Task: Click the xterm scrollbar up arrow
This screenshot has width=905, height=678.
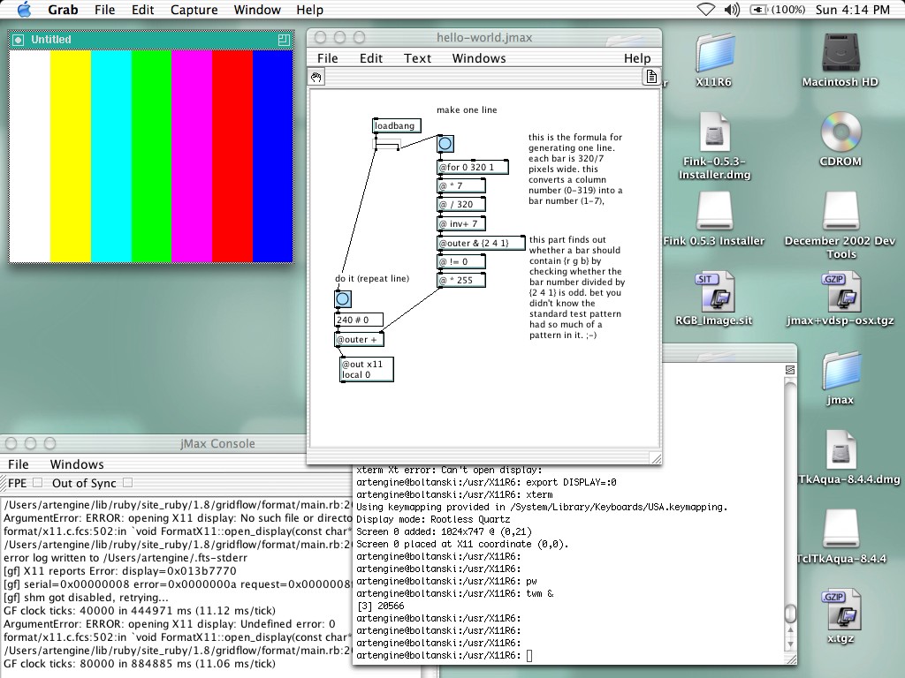Action: click(x=790, y=631)
